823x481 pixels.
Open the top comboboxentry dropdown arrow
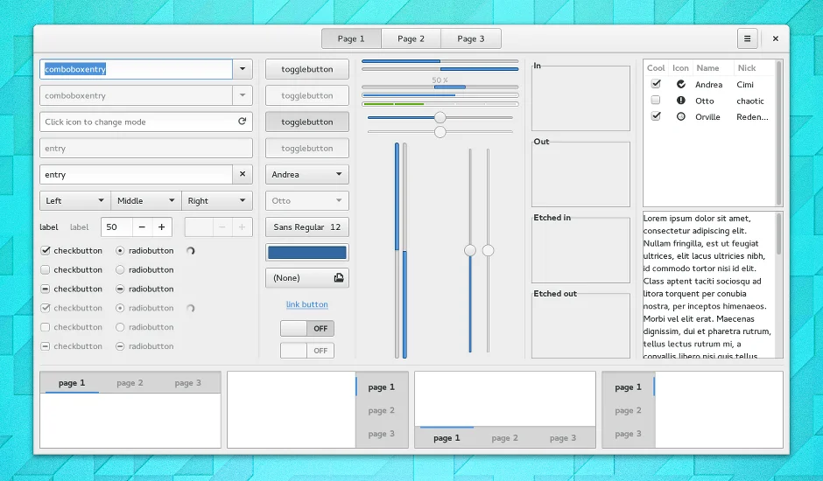243,69
